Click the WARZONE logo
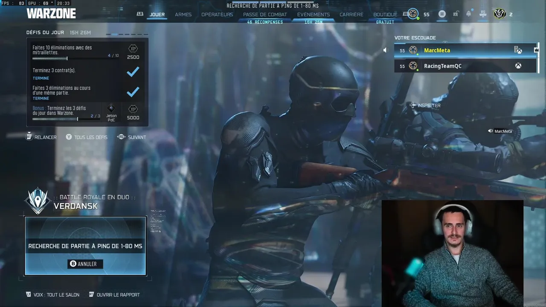Image resolution: width=546 pixels, height=307 pixels. tap(51, 14)
